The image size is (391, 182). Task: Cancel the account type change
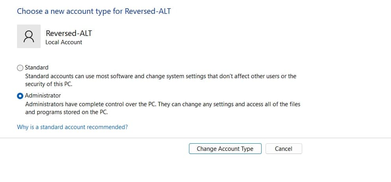283,149
